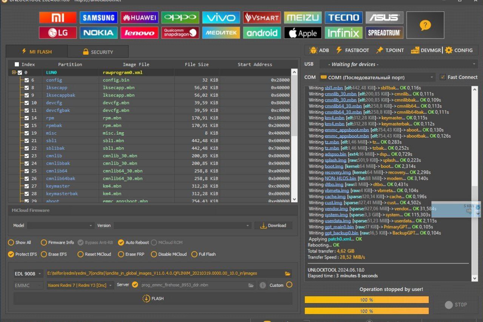Image resolution: width=483 pixels, height=322 pixels.
Task: Toggle the Protect EFS option
Action: pyautogui.click(x=23, y=254)
